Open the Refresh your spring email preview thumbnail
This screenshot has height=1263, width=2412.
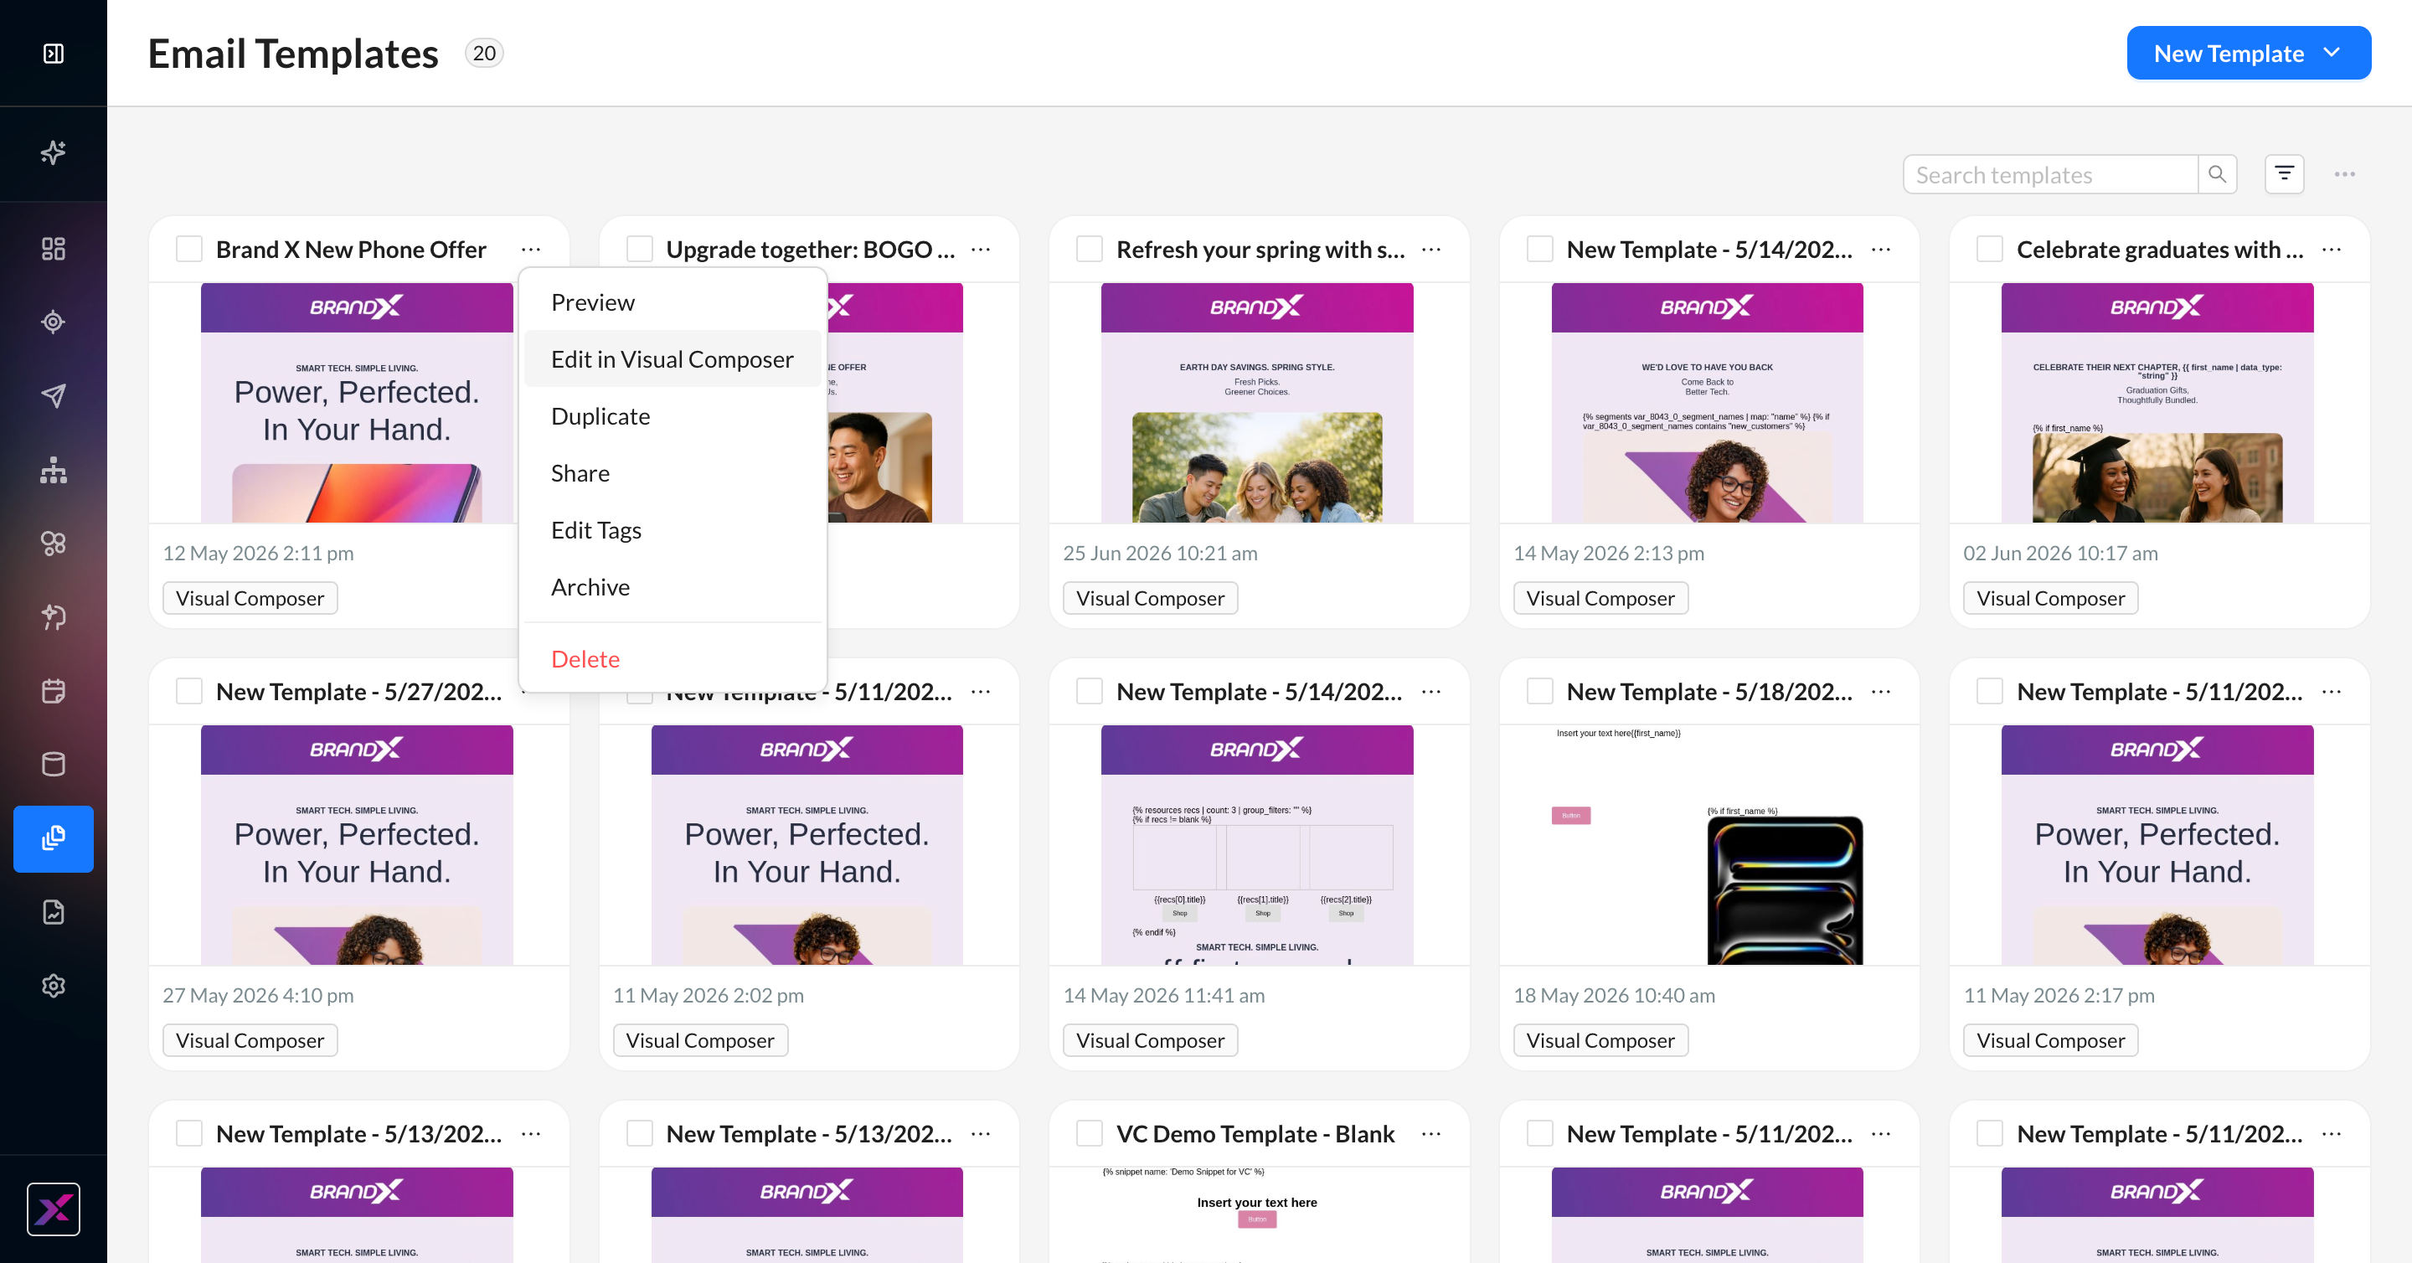[x=1257, y=403]
